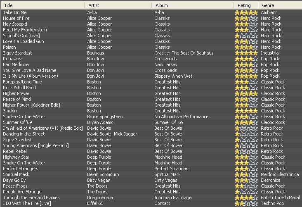Select the song People Are Strange

tap(22, 192)
